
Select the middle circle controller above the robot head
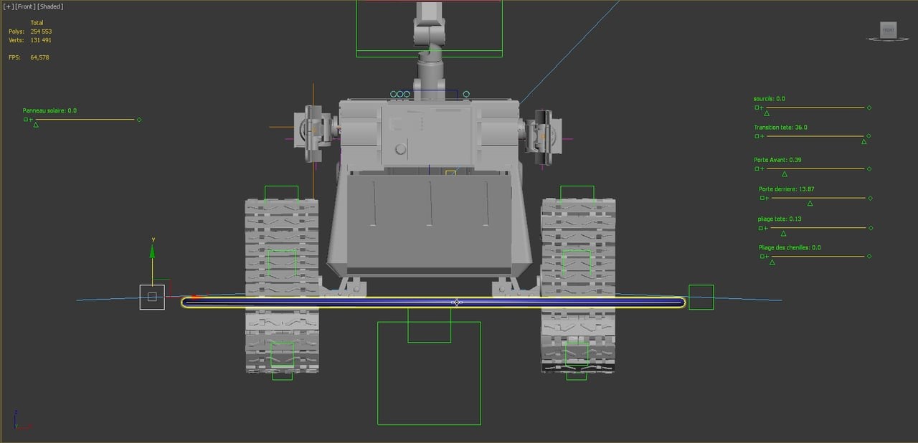(x=400, y=93)
